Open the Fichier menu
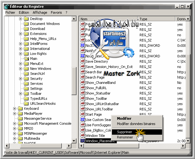Image resolution: width=195 pixels, height=159 pixels. coord(10,12)
